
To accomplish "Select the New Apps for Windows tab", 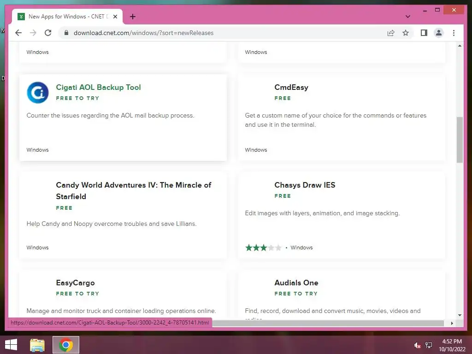I will (67, 17).
